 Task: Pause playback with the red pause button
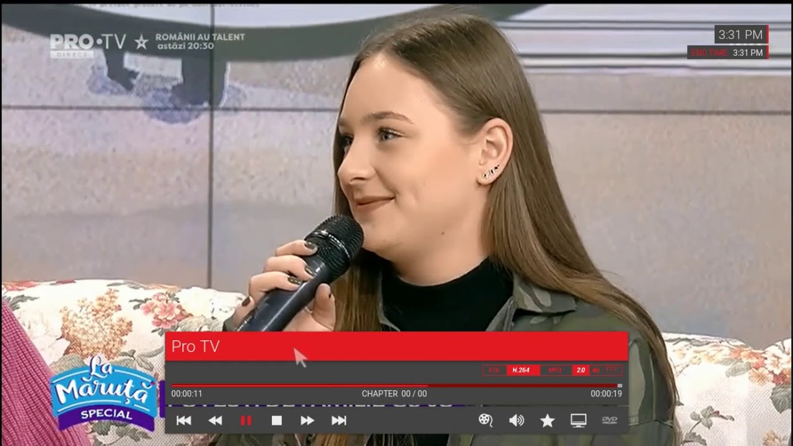pos(246,421)
